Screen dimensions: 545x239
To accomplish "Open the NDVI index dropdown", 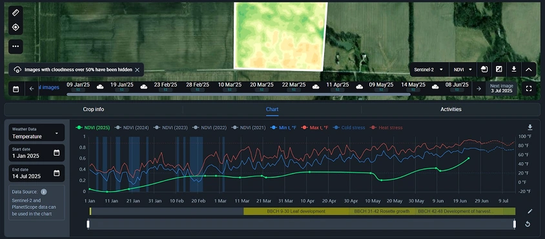I will coord(463,70).
